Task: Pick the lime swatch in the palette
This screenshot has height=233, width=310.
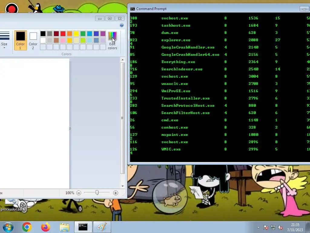Action: (83, 40)
